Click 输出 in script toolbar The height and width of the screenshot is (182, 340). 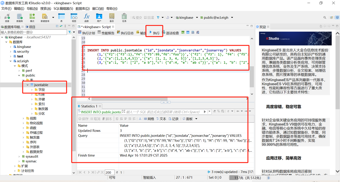tap(141, 33)
